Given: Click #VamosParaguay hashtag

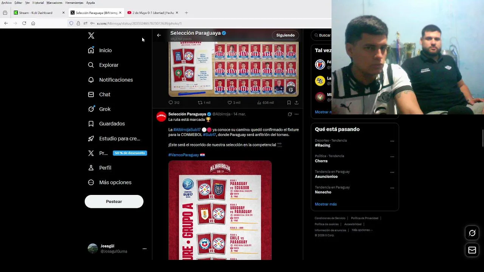Looking at the screenshot, I should point(183,155).
